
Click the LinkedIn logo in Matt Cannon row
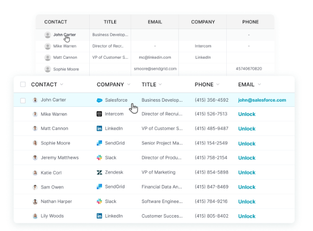point(99,129)
